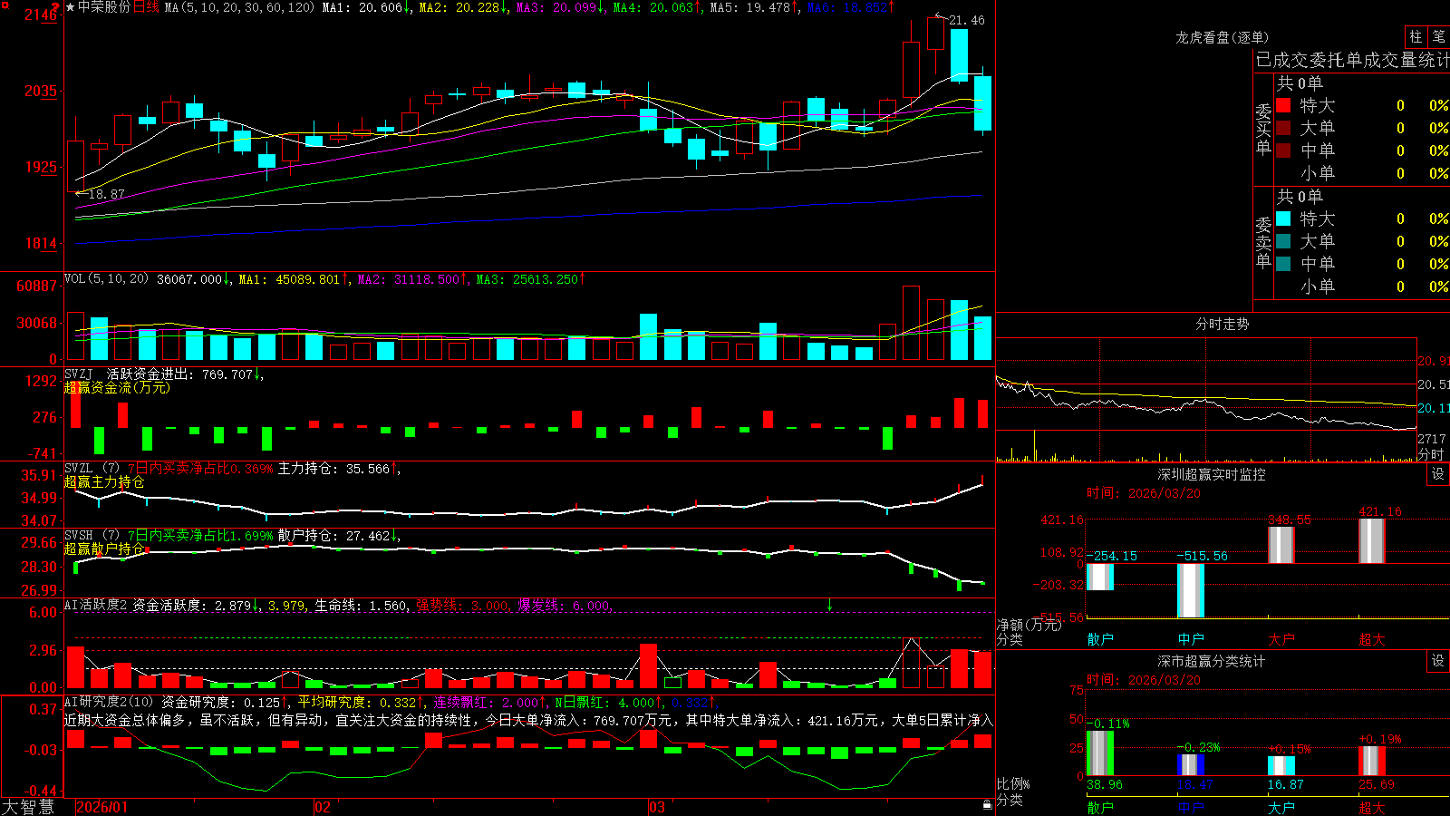Screen dimensions: 1450x816
Task: Click the 强势线: 3.000 label
Action: (462, 606)
